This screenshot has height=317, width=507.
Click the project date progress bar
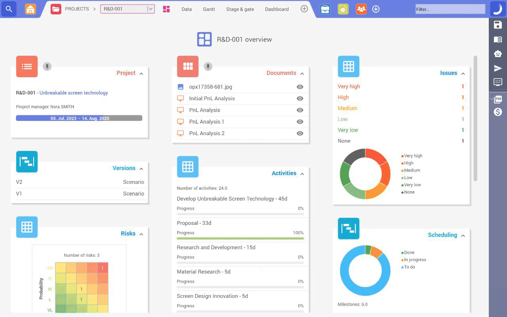[x=79, y=118]
